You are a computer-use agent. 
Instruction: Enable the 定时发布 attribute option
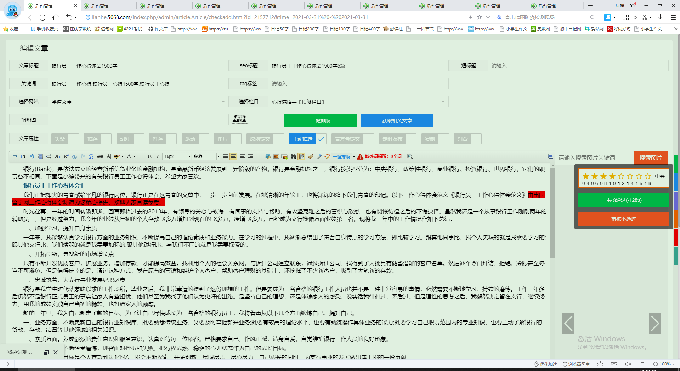pyautogui.click(x=411, y=139)
